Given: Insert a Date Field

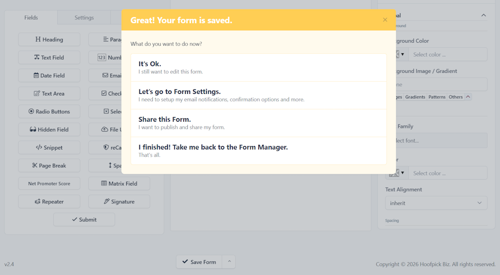Looking at the screenshot, I should click(49, 76).
